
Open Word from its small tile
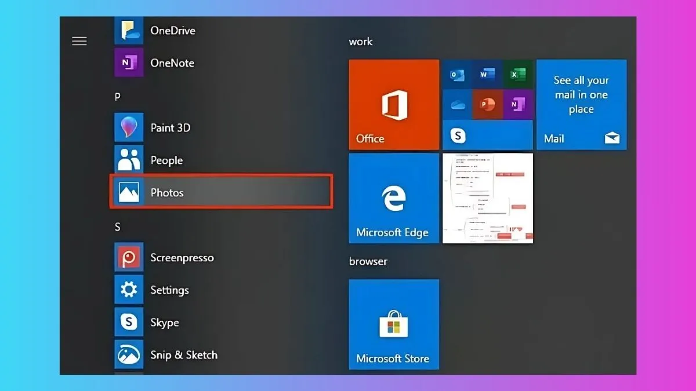(x=488, y=74)
